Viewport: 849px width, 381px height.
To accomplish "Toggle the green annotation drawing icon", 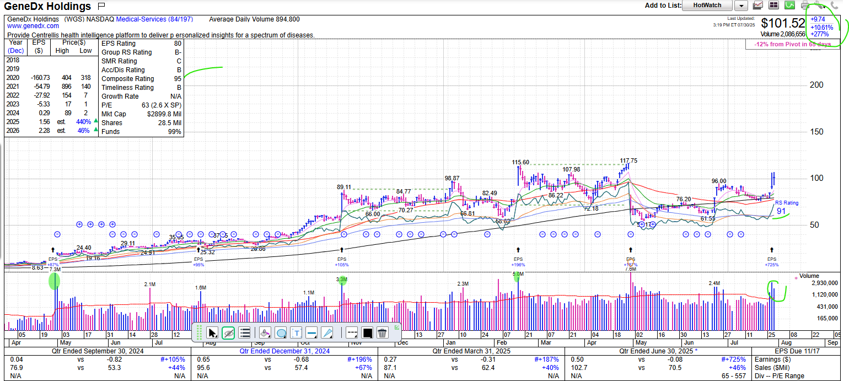I will 790,6.
